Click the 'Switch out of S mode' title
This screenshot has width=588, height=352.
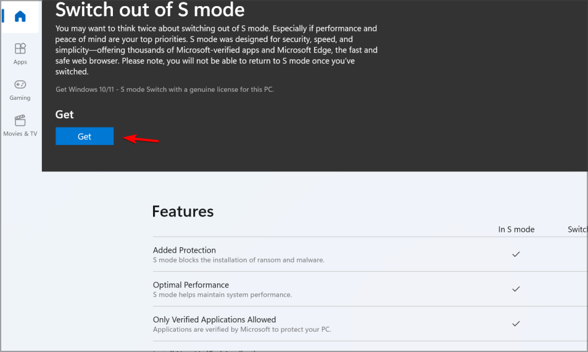pos(150,10)
